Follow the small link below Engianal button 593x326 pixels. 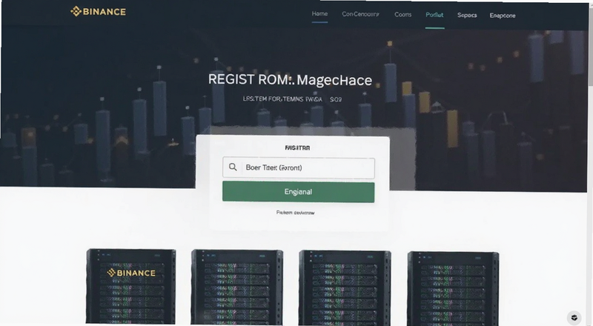click(x=295, y=213)
